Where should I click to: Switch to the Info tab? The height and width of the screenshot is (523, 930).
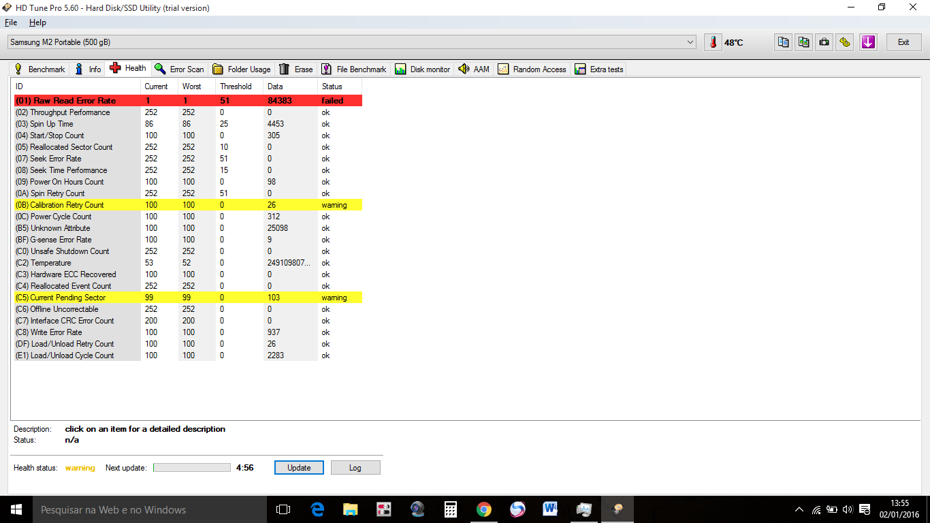(x=88, y=69)
